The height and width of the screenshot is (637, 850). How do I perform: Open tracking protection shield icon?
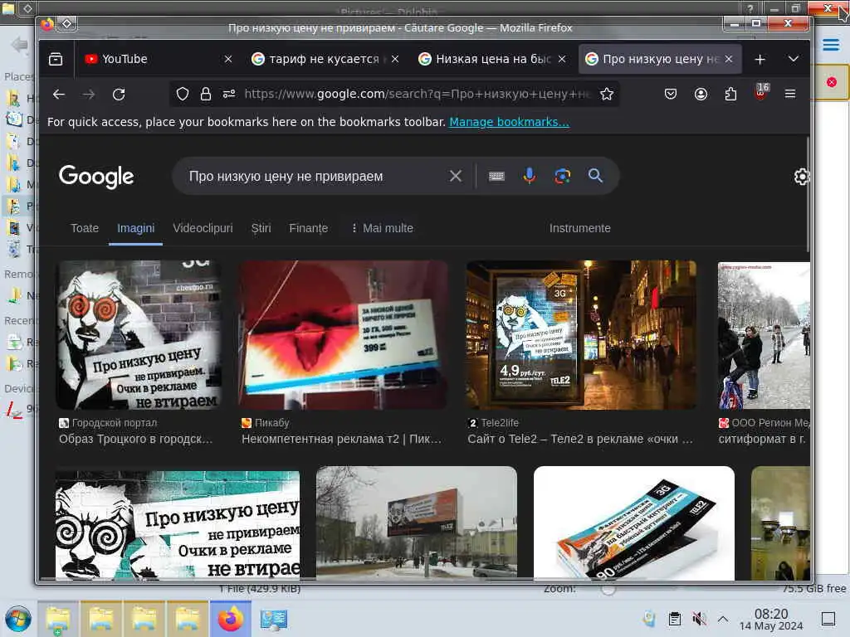coord(183,95)
